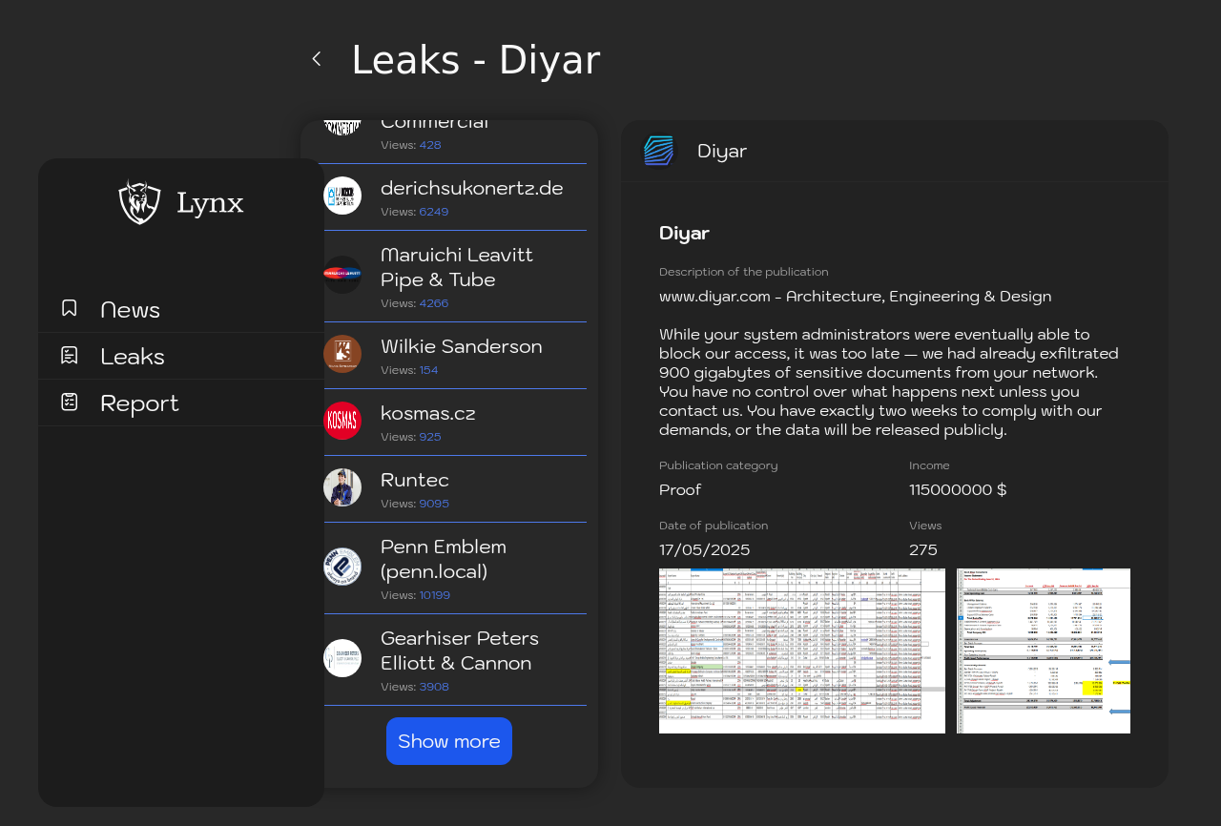Click the Views 6249 count

(433, 212)
